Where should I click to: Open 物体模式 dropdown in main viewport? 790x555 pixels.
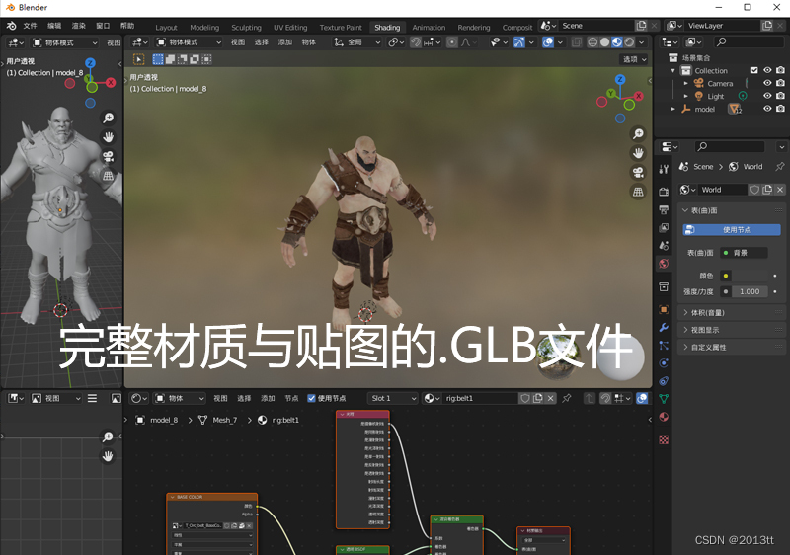click(x=189, y=42)
